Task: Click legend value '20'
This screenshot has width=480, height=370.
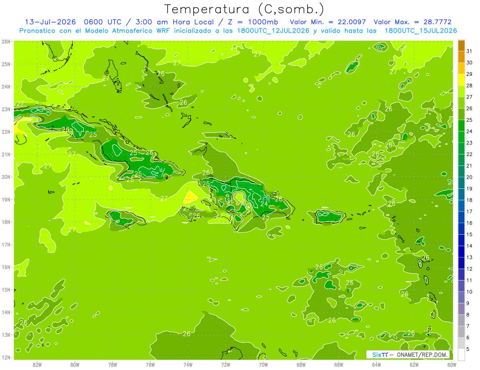Action: tap(469, 177)
